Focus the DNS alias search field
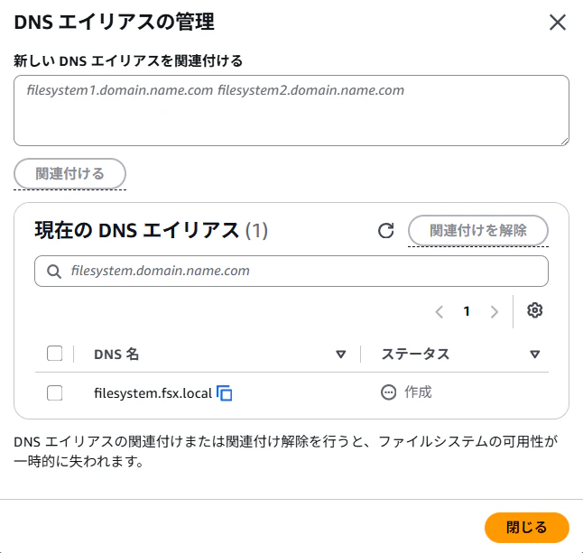 [x=291, y=271]
